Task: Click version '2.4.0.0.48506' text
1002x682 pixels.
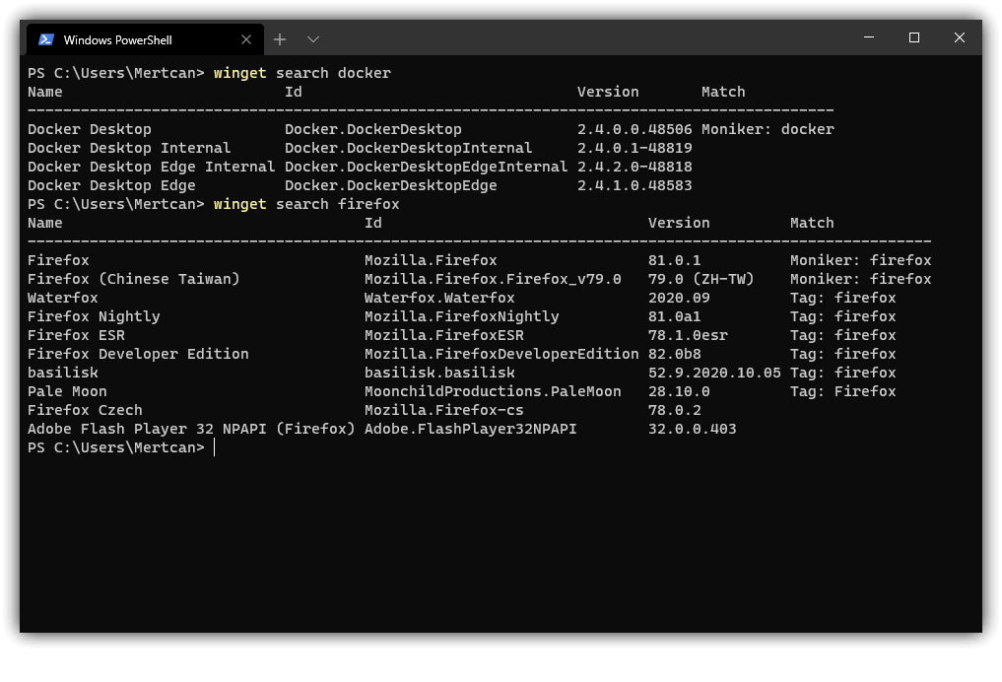Action: tap(635, 129)
